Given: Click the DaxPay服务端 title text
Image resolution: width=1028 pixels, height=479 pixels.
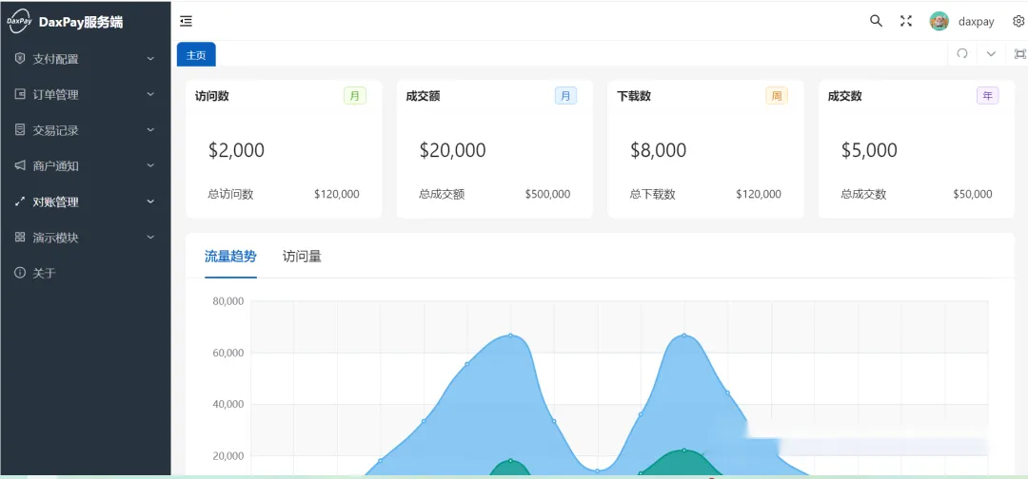Looking at the screenshot, I should (81, 22).
